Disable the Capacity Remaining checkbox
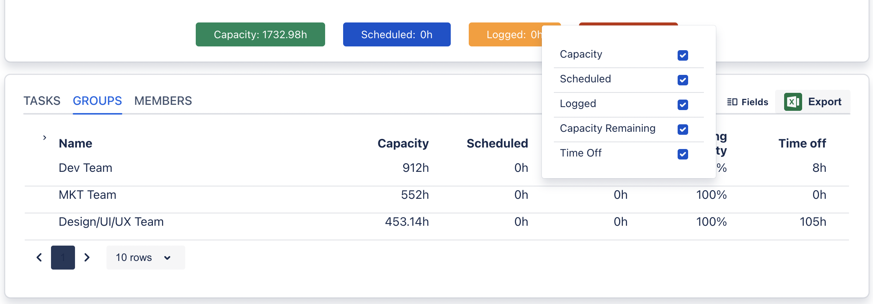The height and width of the screenshot is (304, 873). (x=682, y=130)
